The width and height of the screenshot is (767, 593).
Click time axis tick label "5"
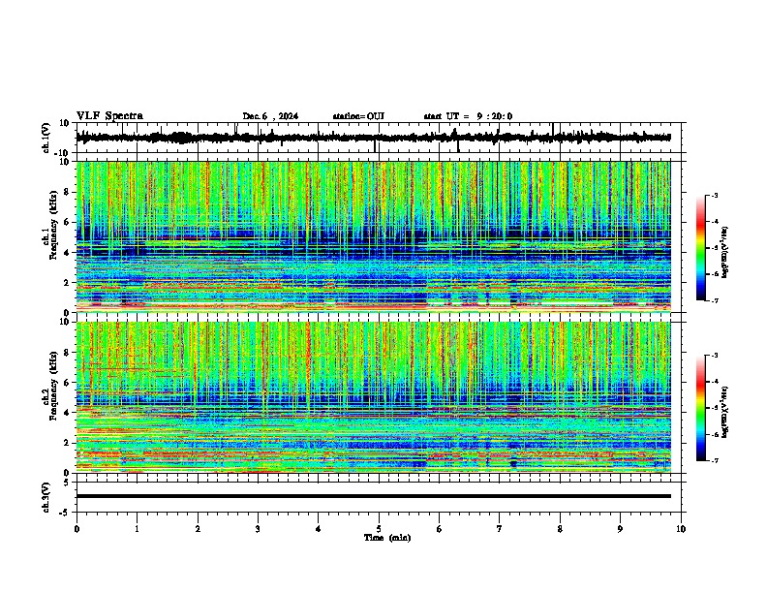pyautogui.click(x=379, y=529)
